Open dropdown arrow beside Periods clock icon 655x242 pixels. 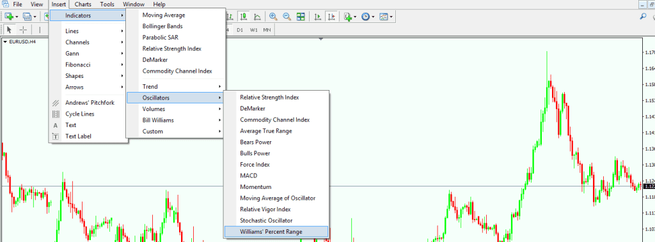373,17
